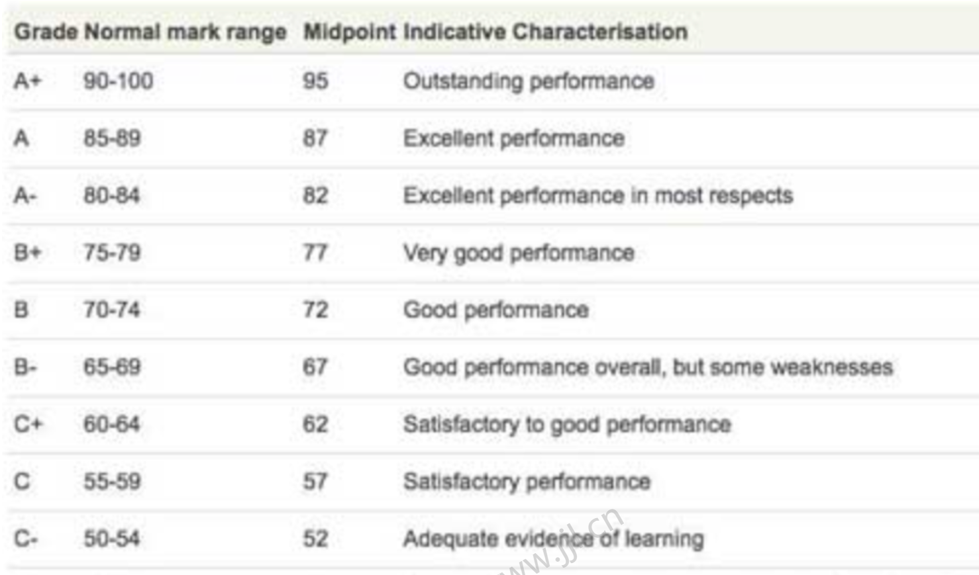Click the Normal mark range header

(x=185, y=32)
